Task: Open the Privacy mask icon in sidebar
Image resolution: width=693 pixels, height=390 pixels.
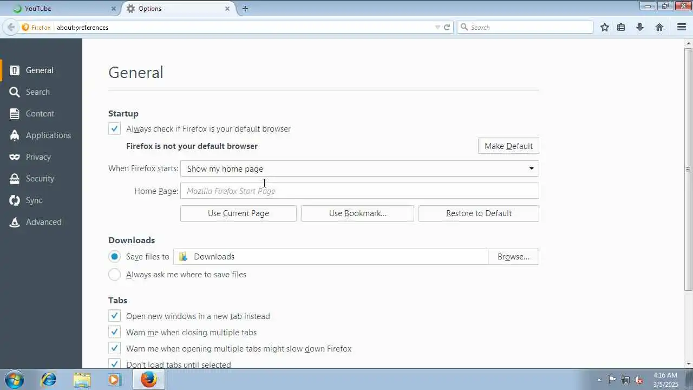Action: click(x=15, y=157)
